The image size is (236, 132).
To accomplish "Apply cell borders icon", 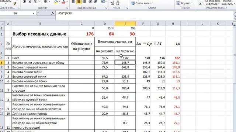I will point(45,1).
